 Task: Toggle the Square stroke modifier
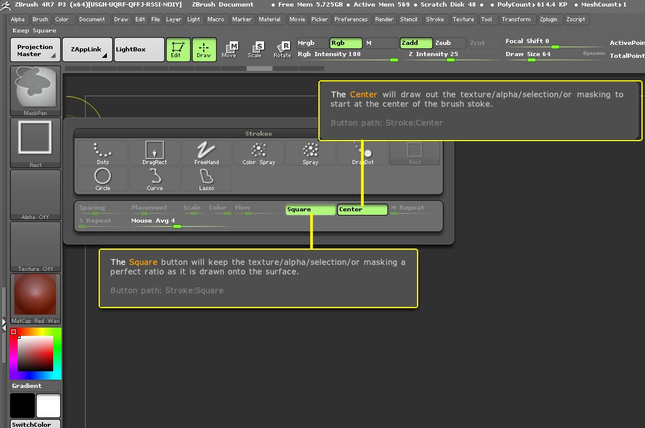tap(311, 209)
